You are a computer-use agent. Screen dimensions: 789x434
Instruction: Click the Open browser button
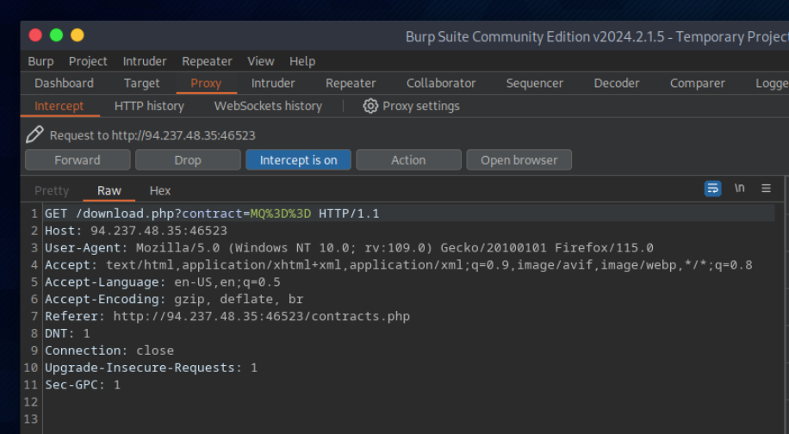coord(519,160)
